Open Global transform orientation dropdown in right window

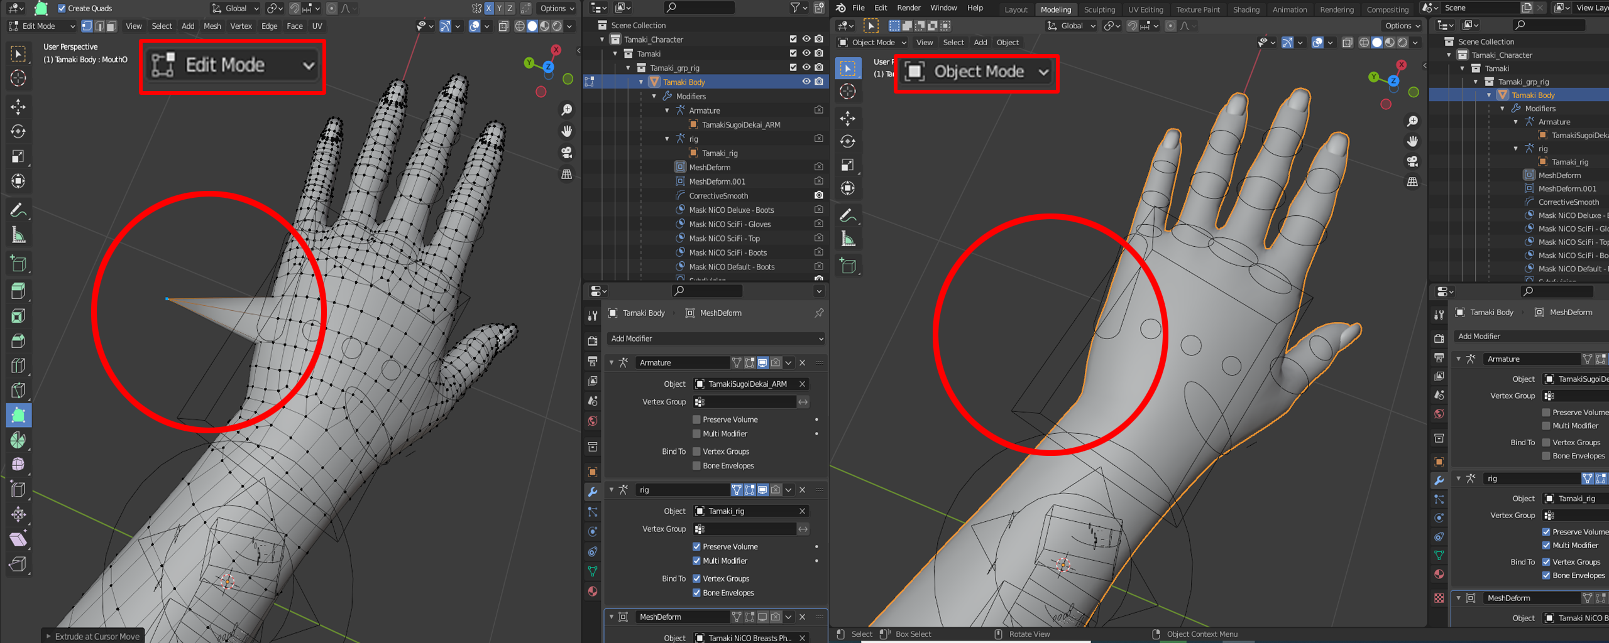point(1071,26)
